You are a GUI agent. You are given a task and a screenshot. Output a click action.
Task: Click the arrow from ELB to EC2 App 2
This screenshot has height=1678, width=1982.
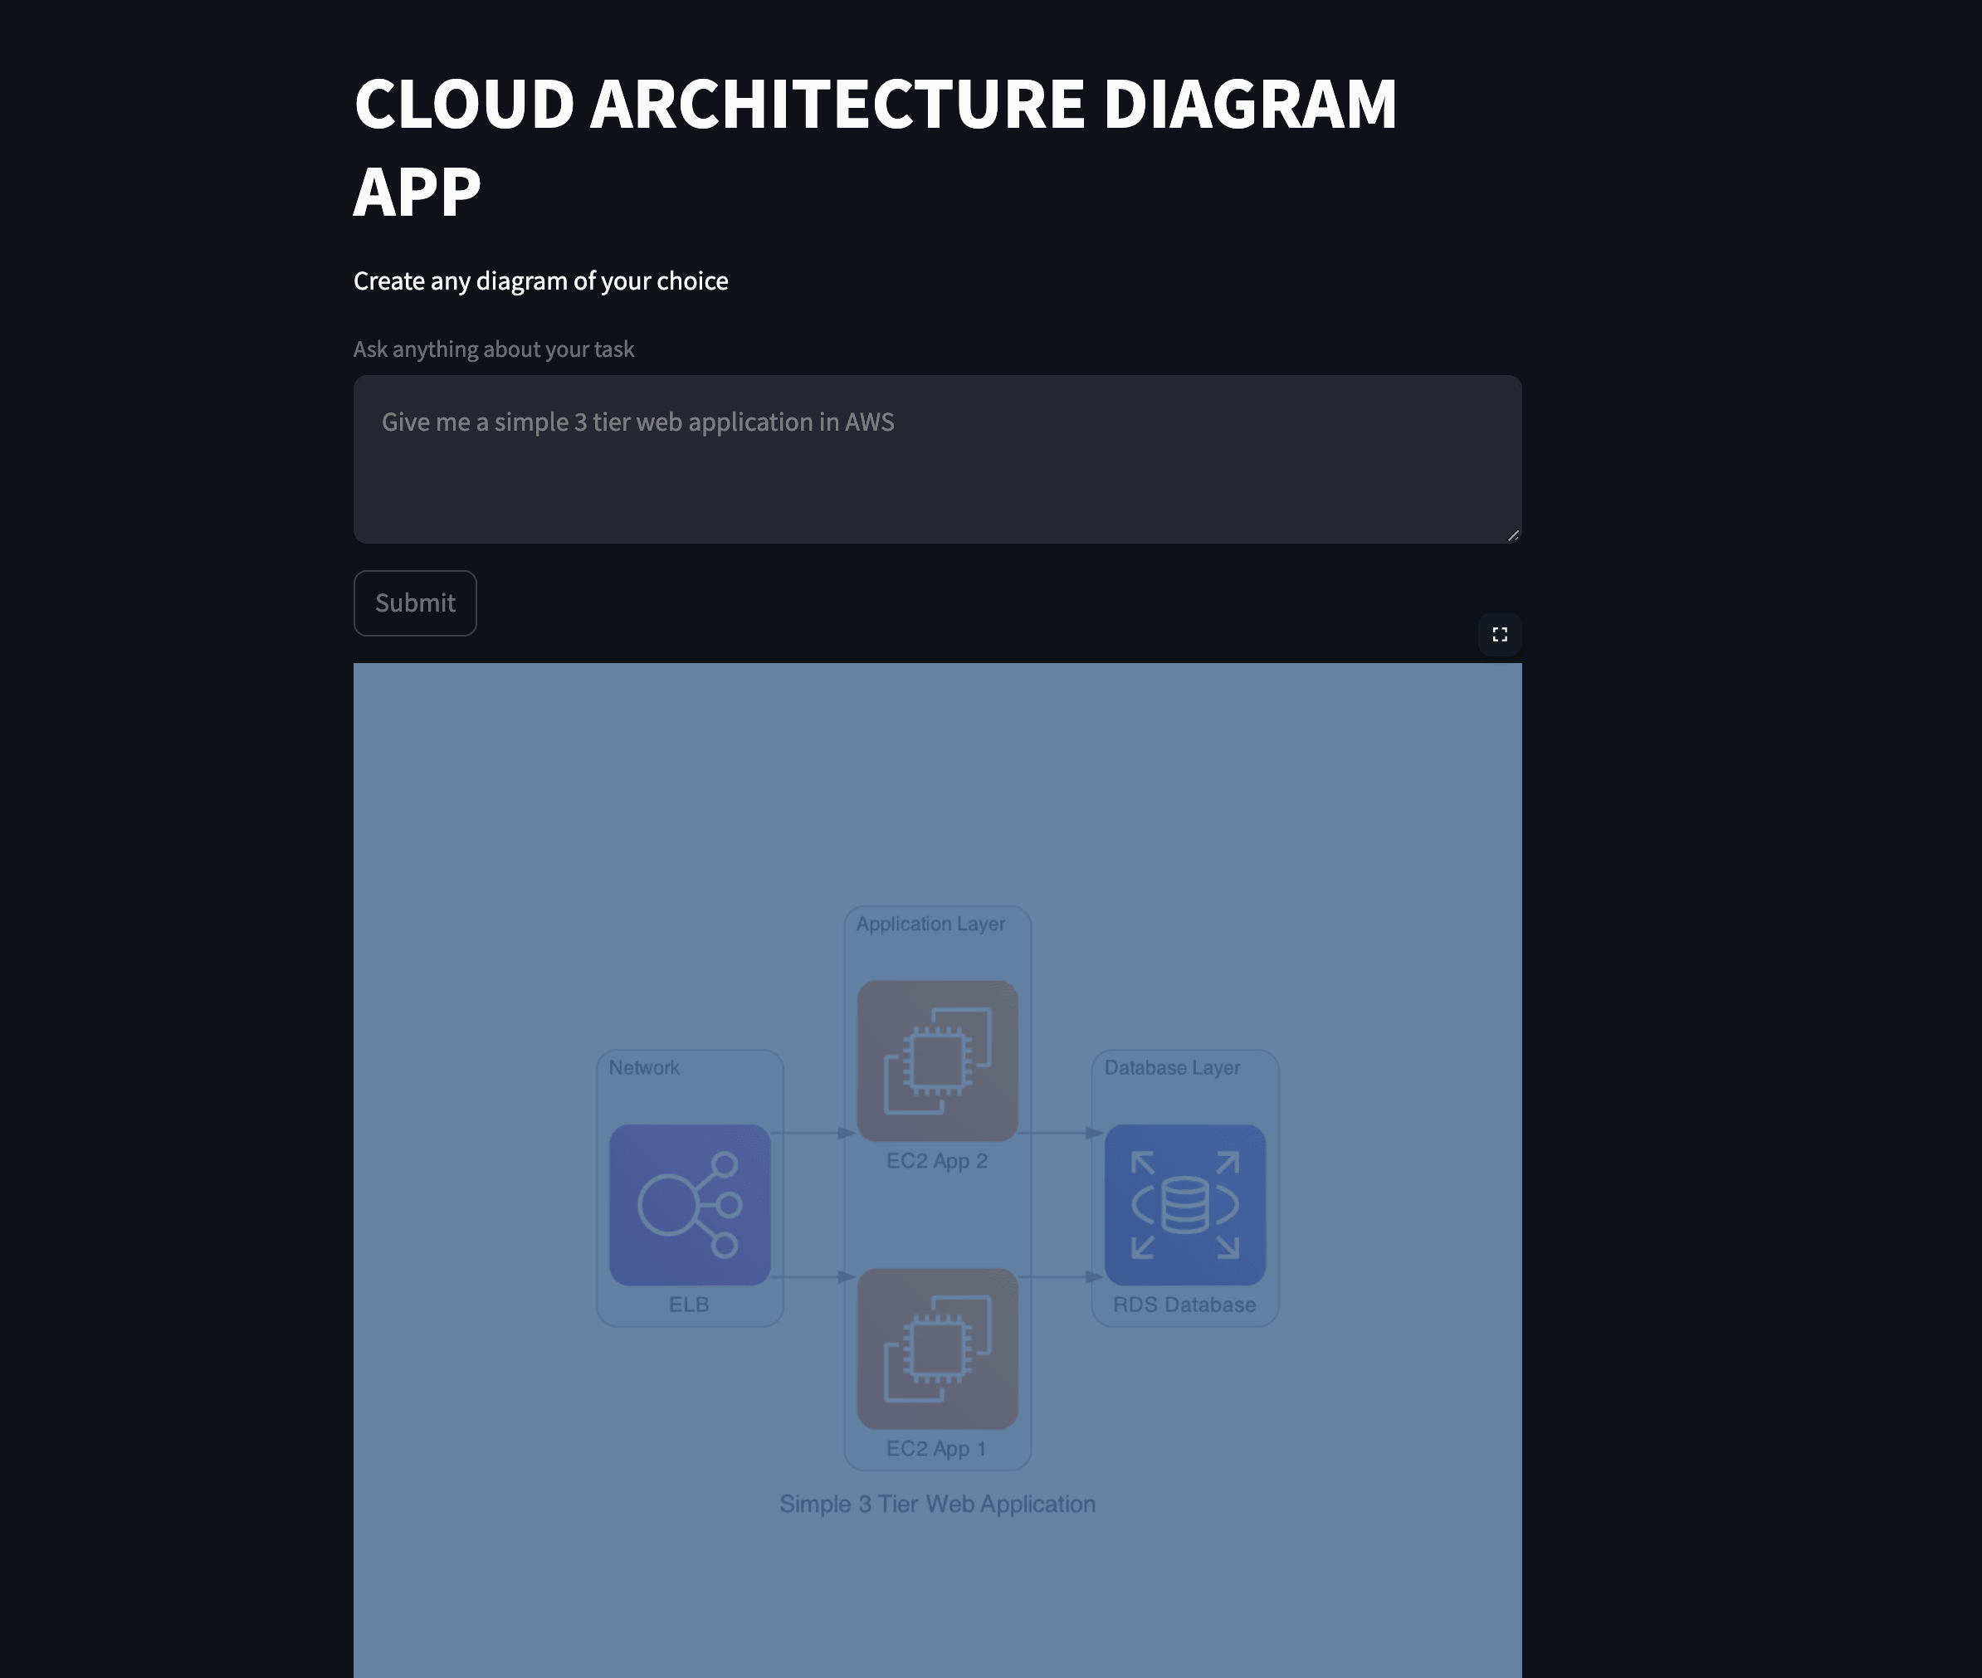point(813,1133)
